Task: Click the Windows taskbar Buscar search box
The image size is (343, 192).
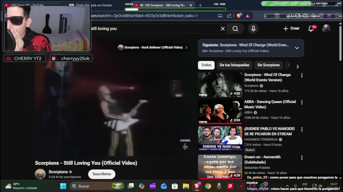Action: [97, 186]
